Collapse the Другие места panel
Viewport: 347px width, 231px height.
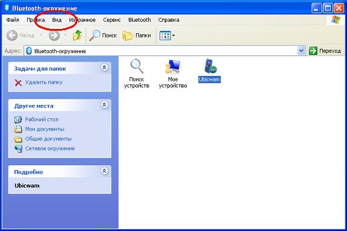[x=104, y=104]
